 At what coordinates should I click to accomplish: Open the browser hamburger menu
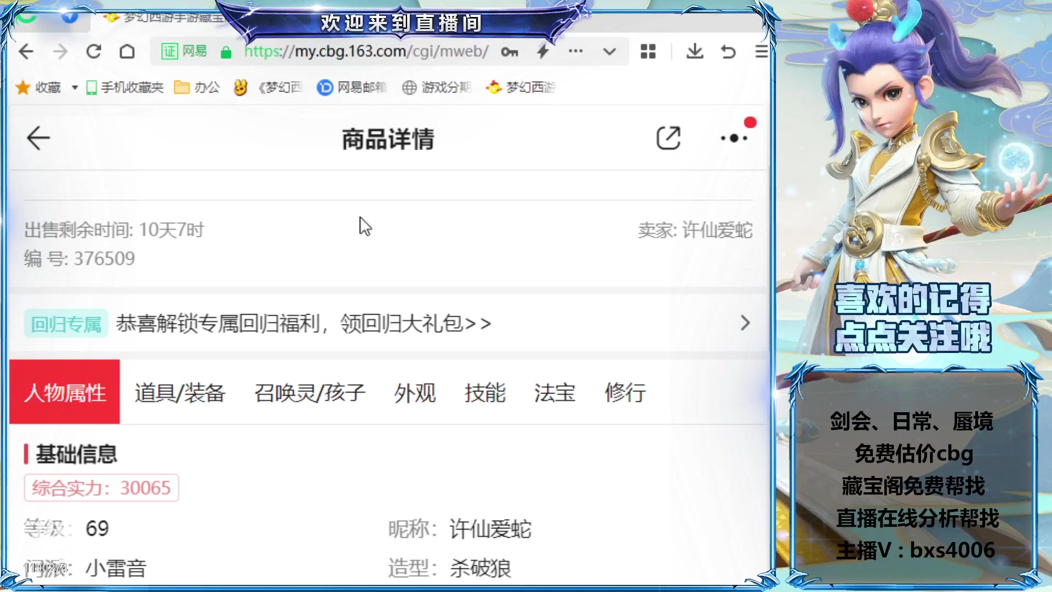tap(761, 52)
